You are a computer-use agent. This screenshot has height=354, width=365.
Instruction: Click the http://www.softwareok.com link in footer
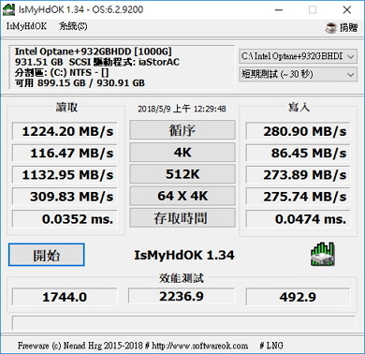tap(200, 346)
